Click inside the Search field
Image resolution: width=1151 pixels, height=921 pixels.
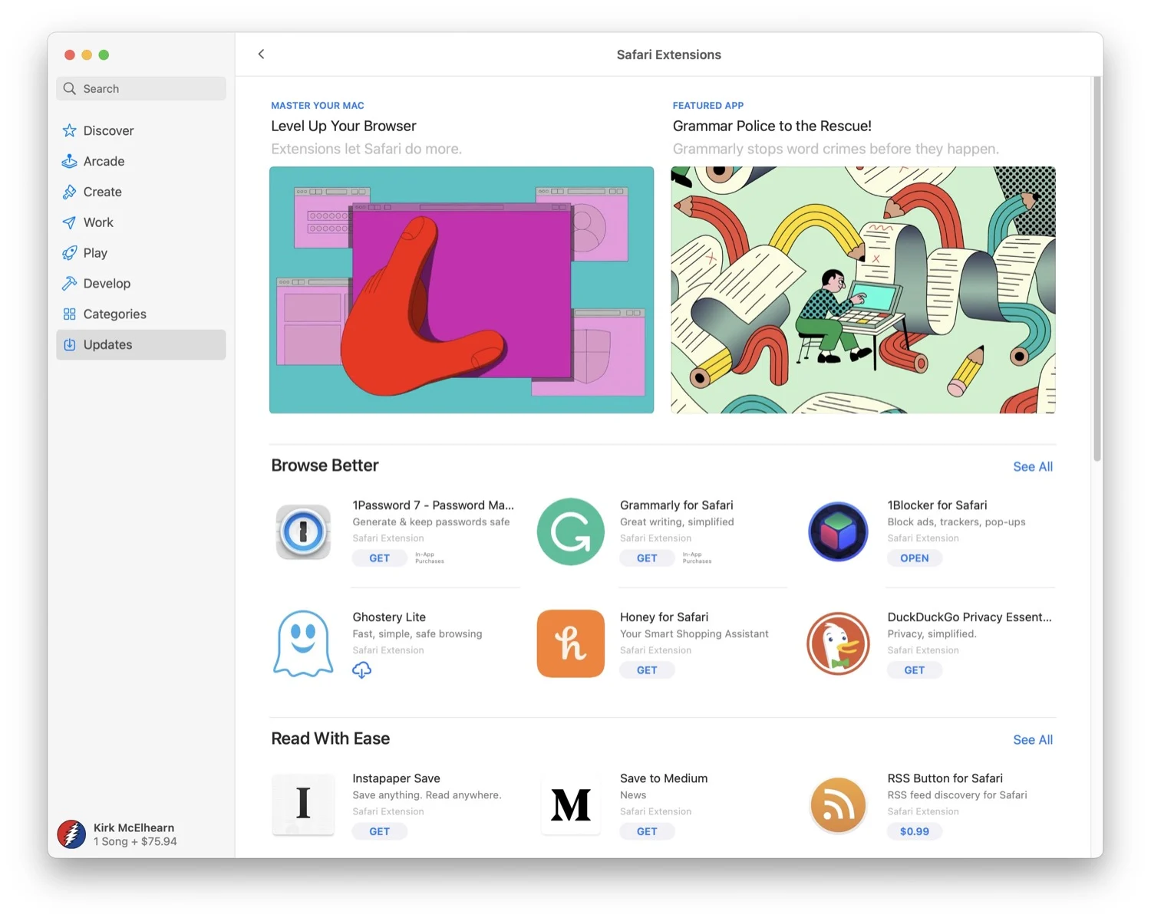[x=140, y=88]
